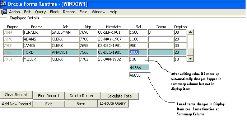Click the Sal field showing 130
This screenshot has width=247, height=129.
point(138,59)
